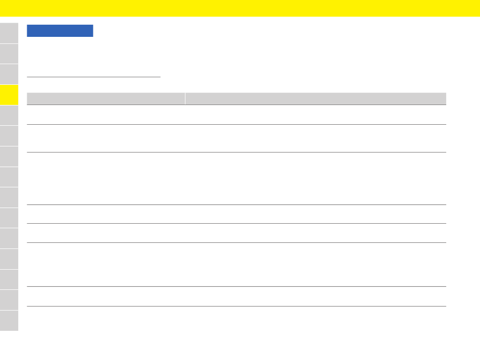
Task: Open the seventh sidebar tab from the top
Action: (x=9, y=157)
